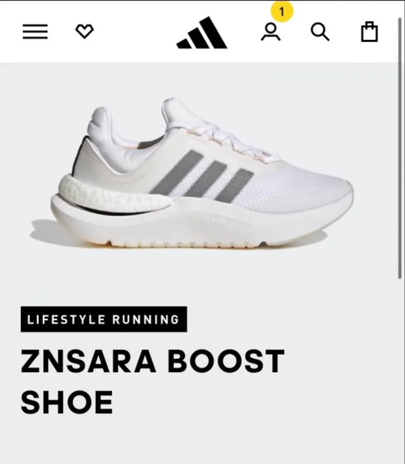405x464 pixels.
Task: Open the account profile icon
Action: click(x=271, y=32)
